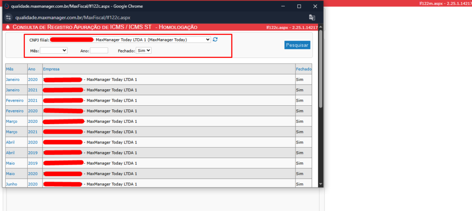Click the refresh icon beside CNPJ filial

(x=215, y=40)
